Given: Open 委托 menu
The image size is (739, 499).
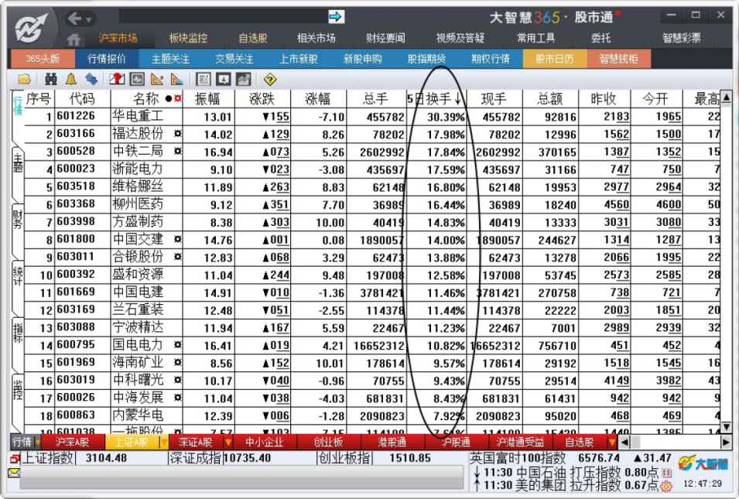Looking at the screenshot, I should [601, 38].
